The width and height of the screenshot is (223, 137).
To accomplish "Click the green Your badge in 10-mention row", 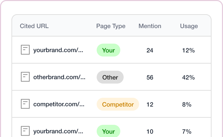I will click(x=108, y=131).
